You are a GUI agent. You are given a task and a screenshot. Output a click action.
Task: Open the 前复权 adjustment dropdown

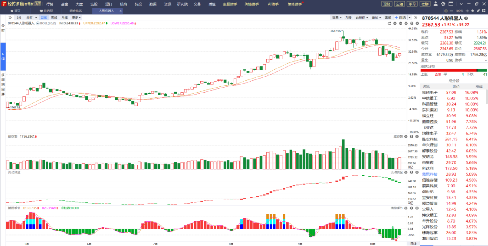362,17
